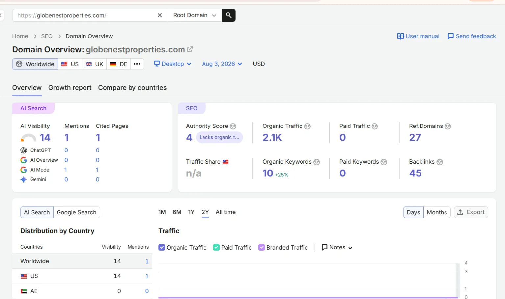
Task: Open the Root Domain dropdown
Action: (195, 15)
